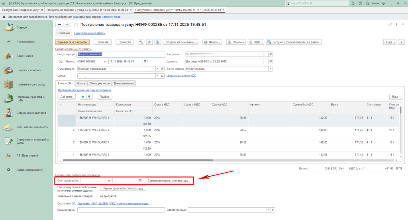
Task: Open the Создать на основании dropdown
Action: pyautogui.click(x=180, y=42)
